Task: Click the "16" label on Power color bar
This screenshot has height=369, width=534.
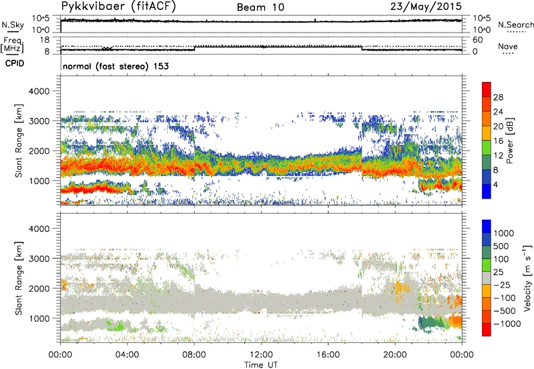Action: pos(498,141)
